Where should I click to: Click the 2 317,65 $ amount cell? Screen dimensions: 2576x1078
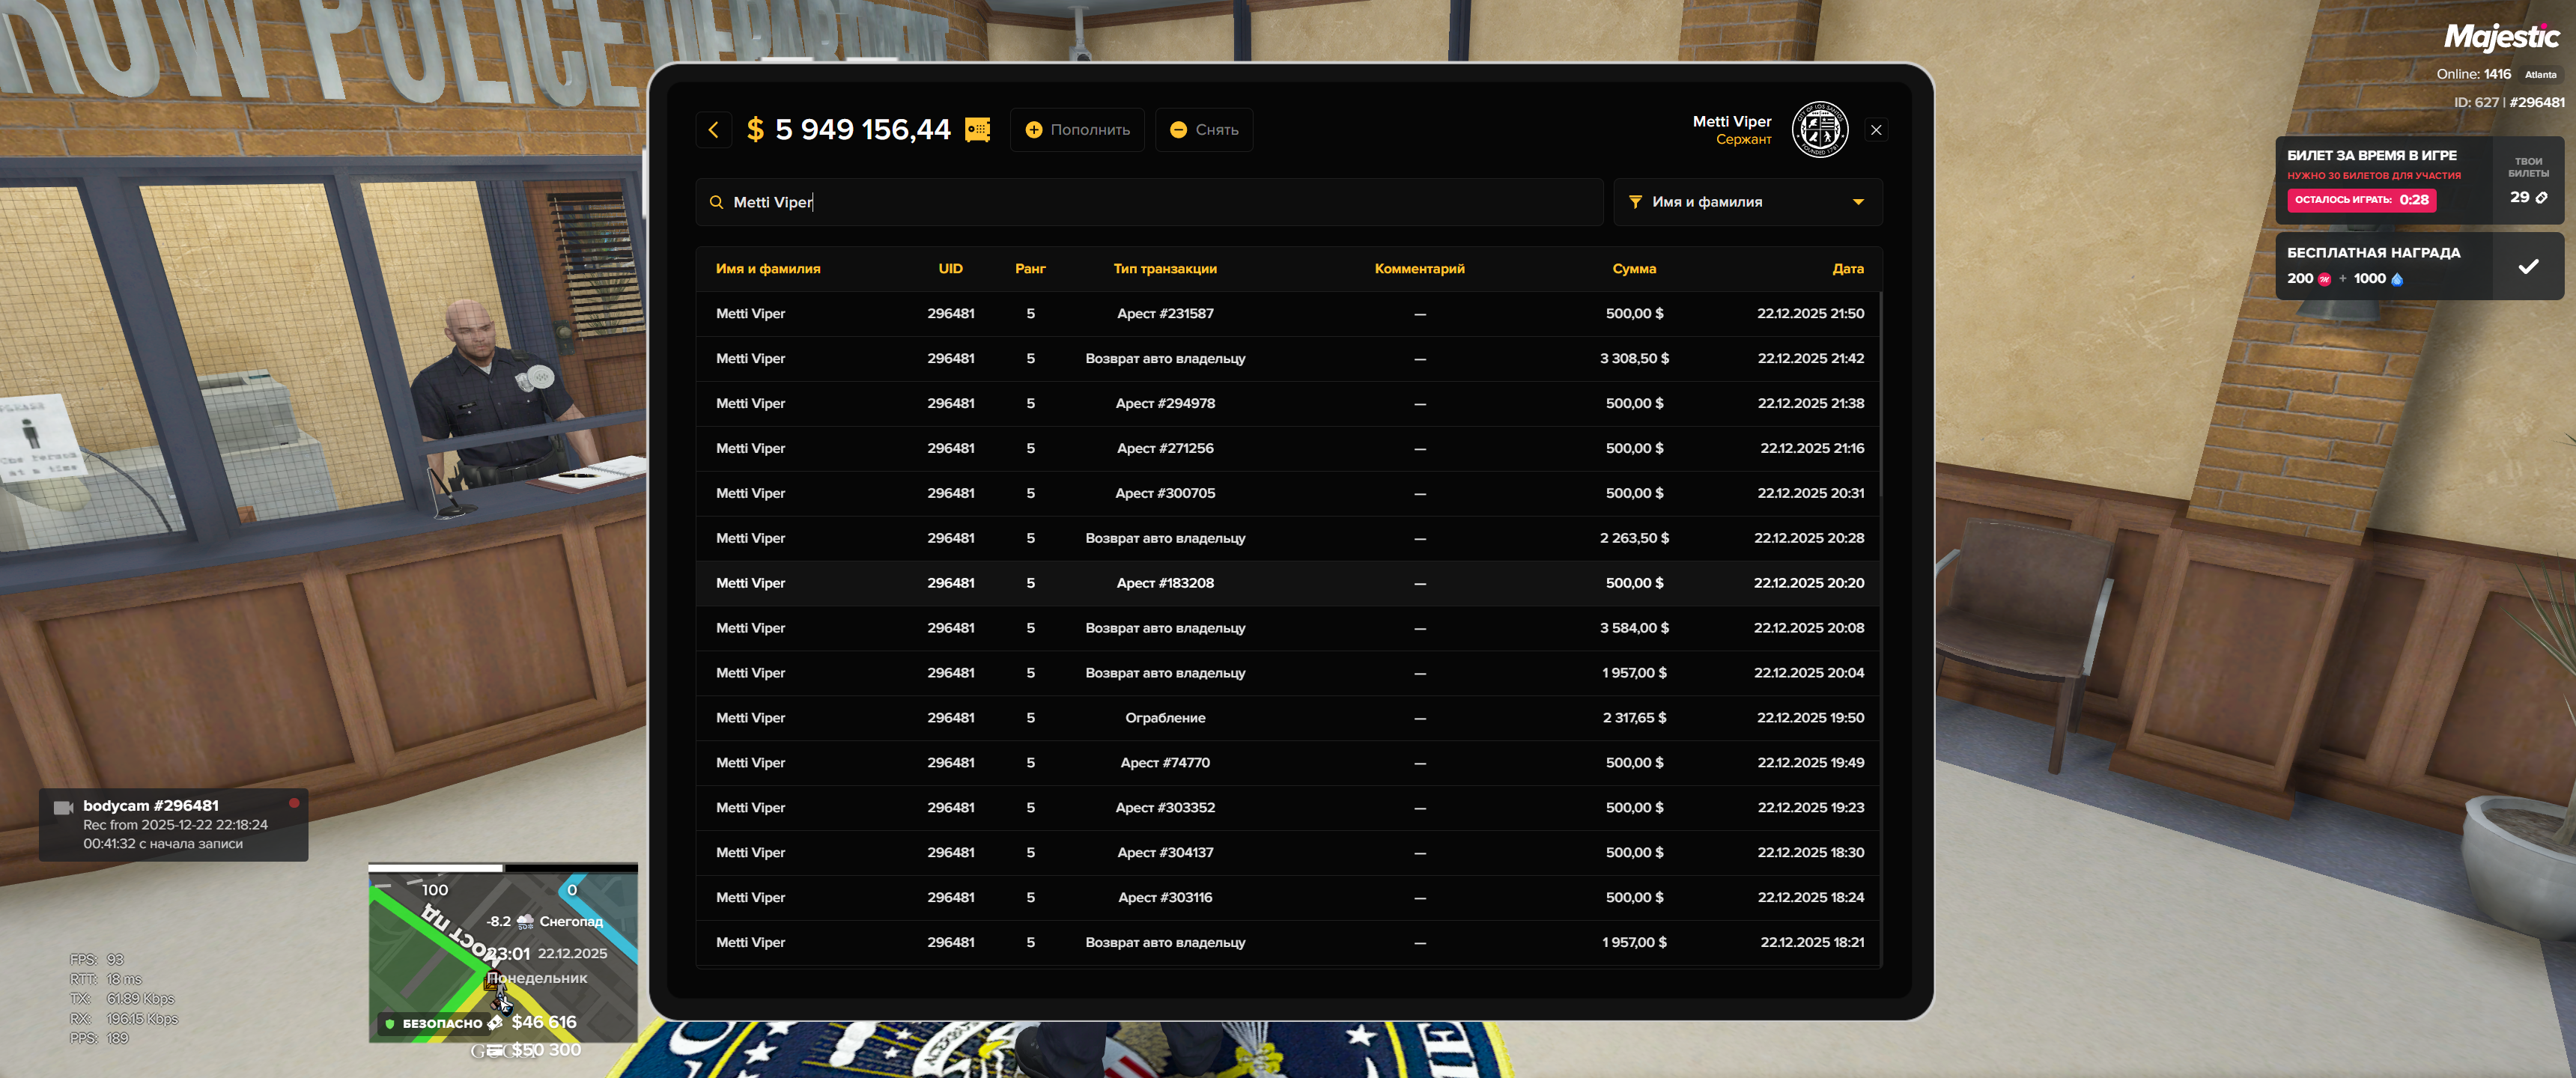[x=1634, y=718]
